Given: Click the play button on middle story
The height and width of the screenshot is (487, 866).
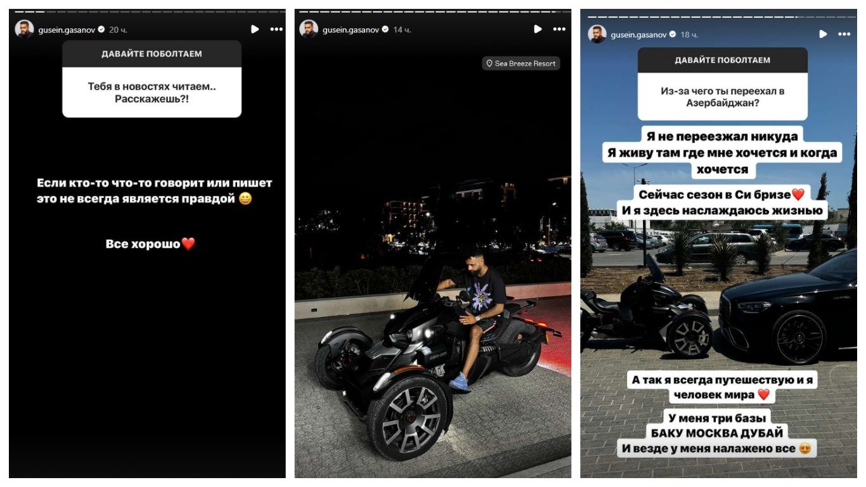Looking at the screenshot, I should 538,29.
